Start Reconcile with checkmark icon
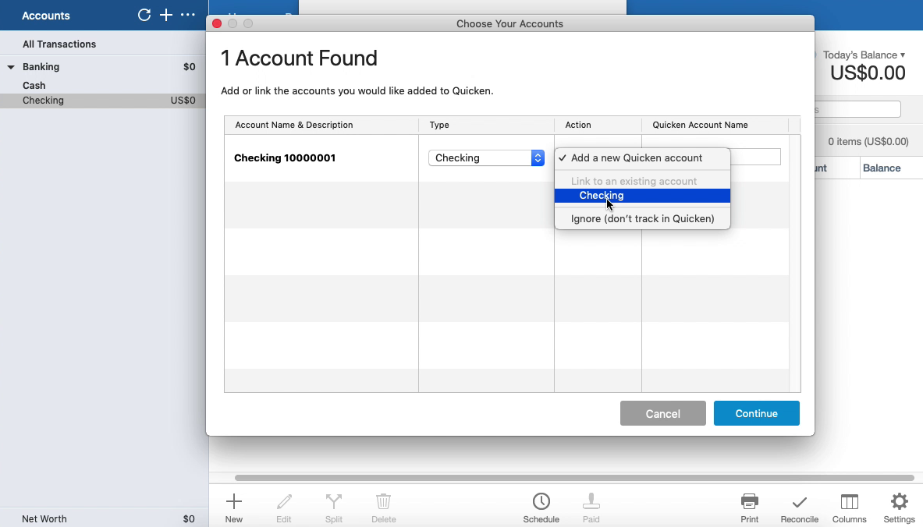The height and width of the screenshot is (527, 923). pyautogui.click(x=800, y=508)
